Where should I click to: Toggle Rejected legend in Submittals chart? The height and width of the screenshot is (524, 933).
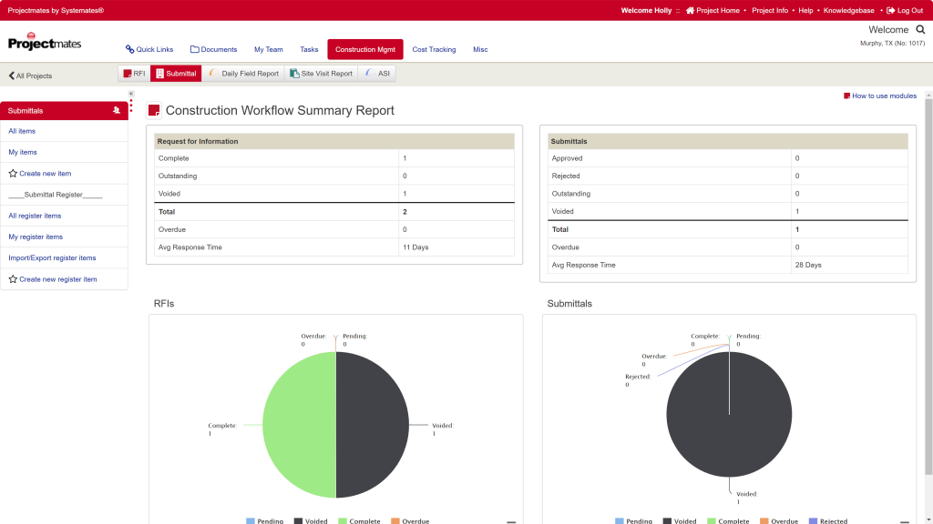pyautogui.click(x=828, y=521)
